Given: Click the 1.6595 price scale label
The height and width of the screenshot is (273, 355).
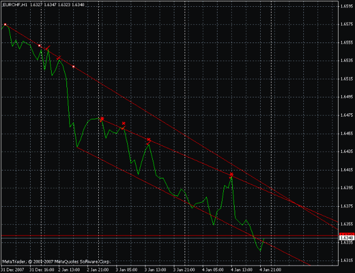Looking at the screenshot, I should tap(346, 6).
